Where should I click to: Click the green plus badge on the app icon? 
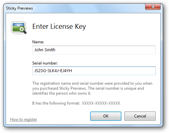[22, 29]
